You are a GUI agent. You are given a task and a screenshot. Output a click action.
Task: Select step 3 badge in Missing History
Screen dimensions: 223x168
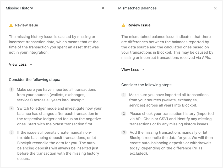tap(11, 132)
